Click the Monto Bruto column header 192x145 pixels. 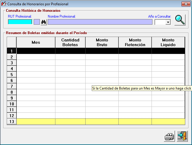102,42
